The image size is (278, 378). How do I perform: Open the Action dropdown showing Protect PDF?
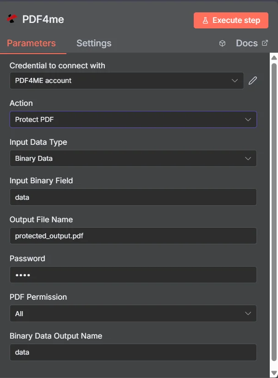pos(133,119)
